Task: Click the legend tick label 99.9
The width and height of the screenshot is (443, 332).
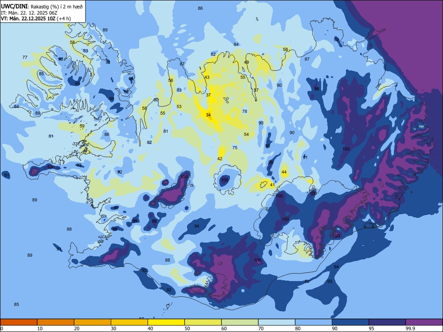Action: point(410,328)
